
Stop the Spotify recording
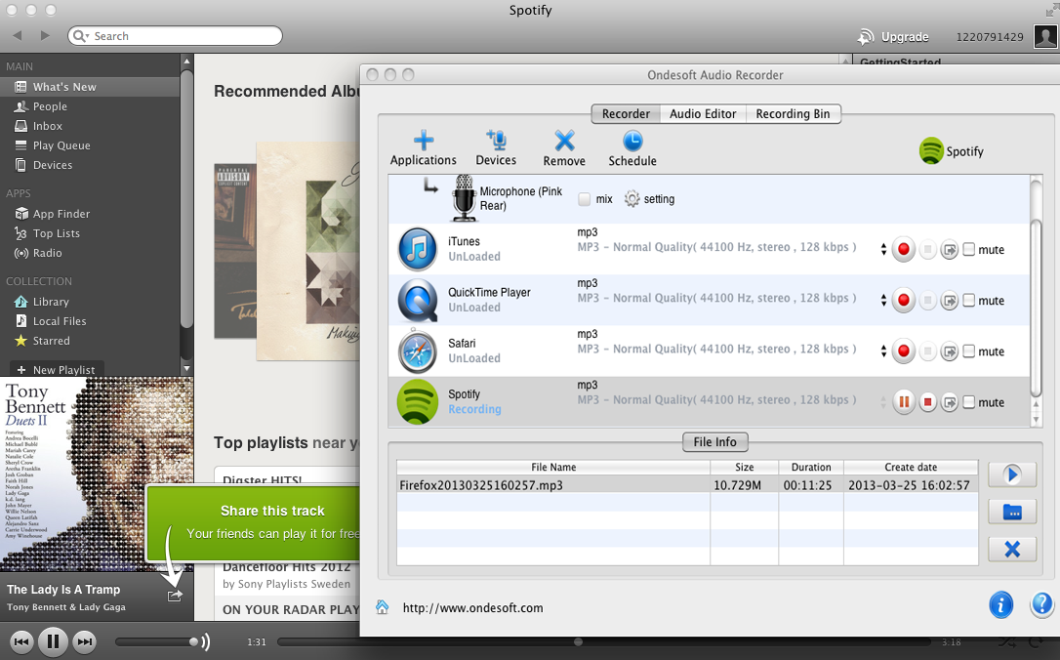point(927,402)
